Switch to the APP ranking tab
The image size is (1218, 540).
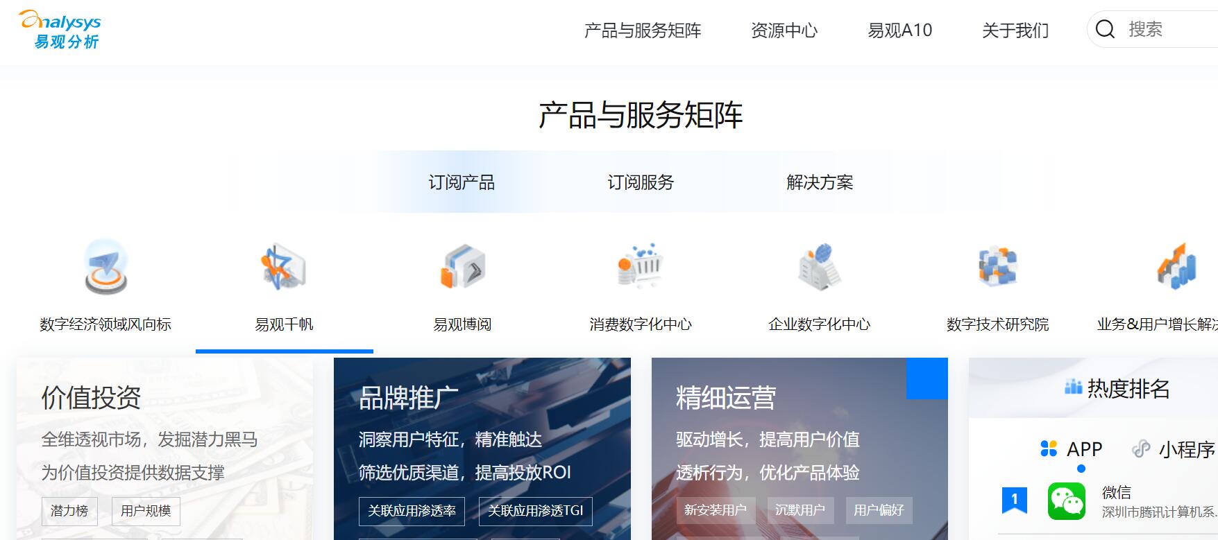pos(1072,449)
